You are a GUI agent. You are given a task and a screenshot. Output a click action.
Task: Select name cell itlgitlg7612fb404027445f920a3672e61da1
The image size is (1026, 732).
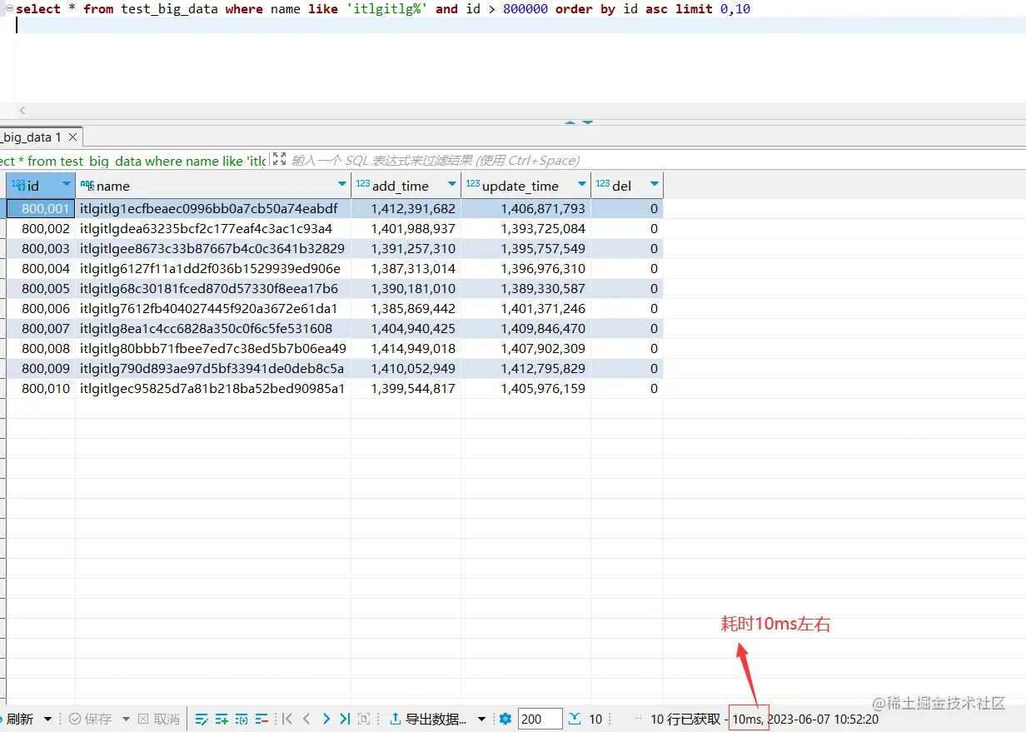213,308
